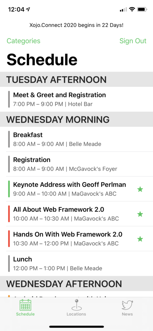The width and height of the screenshot is (153, 331).
Task: Tap the battery indicator icon
Action: pos(142,9)
